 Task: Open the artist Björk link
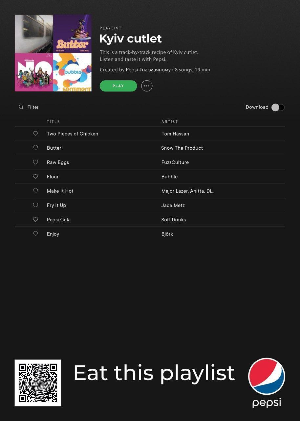(167, 234)
